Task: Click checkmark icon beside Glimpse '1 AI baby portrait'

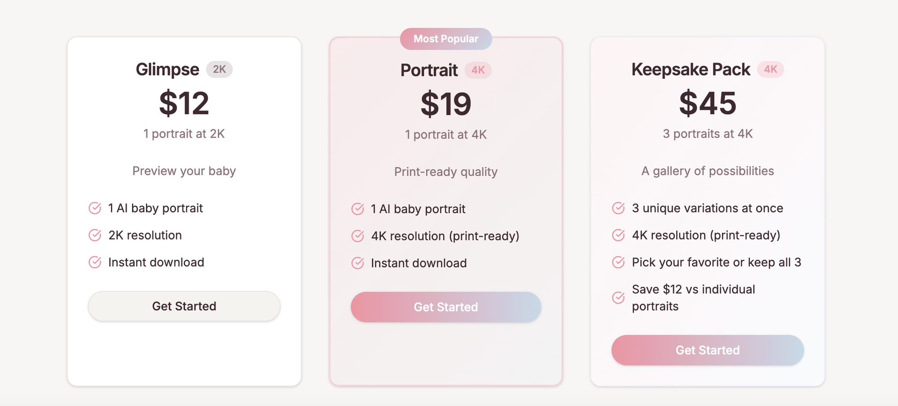Action: (95, 208)
